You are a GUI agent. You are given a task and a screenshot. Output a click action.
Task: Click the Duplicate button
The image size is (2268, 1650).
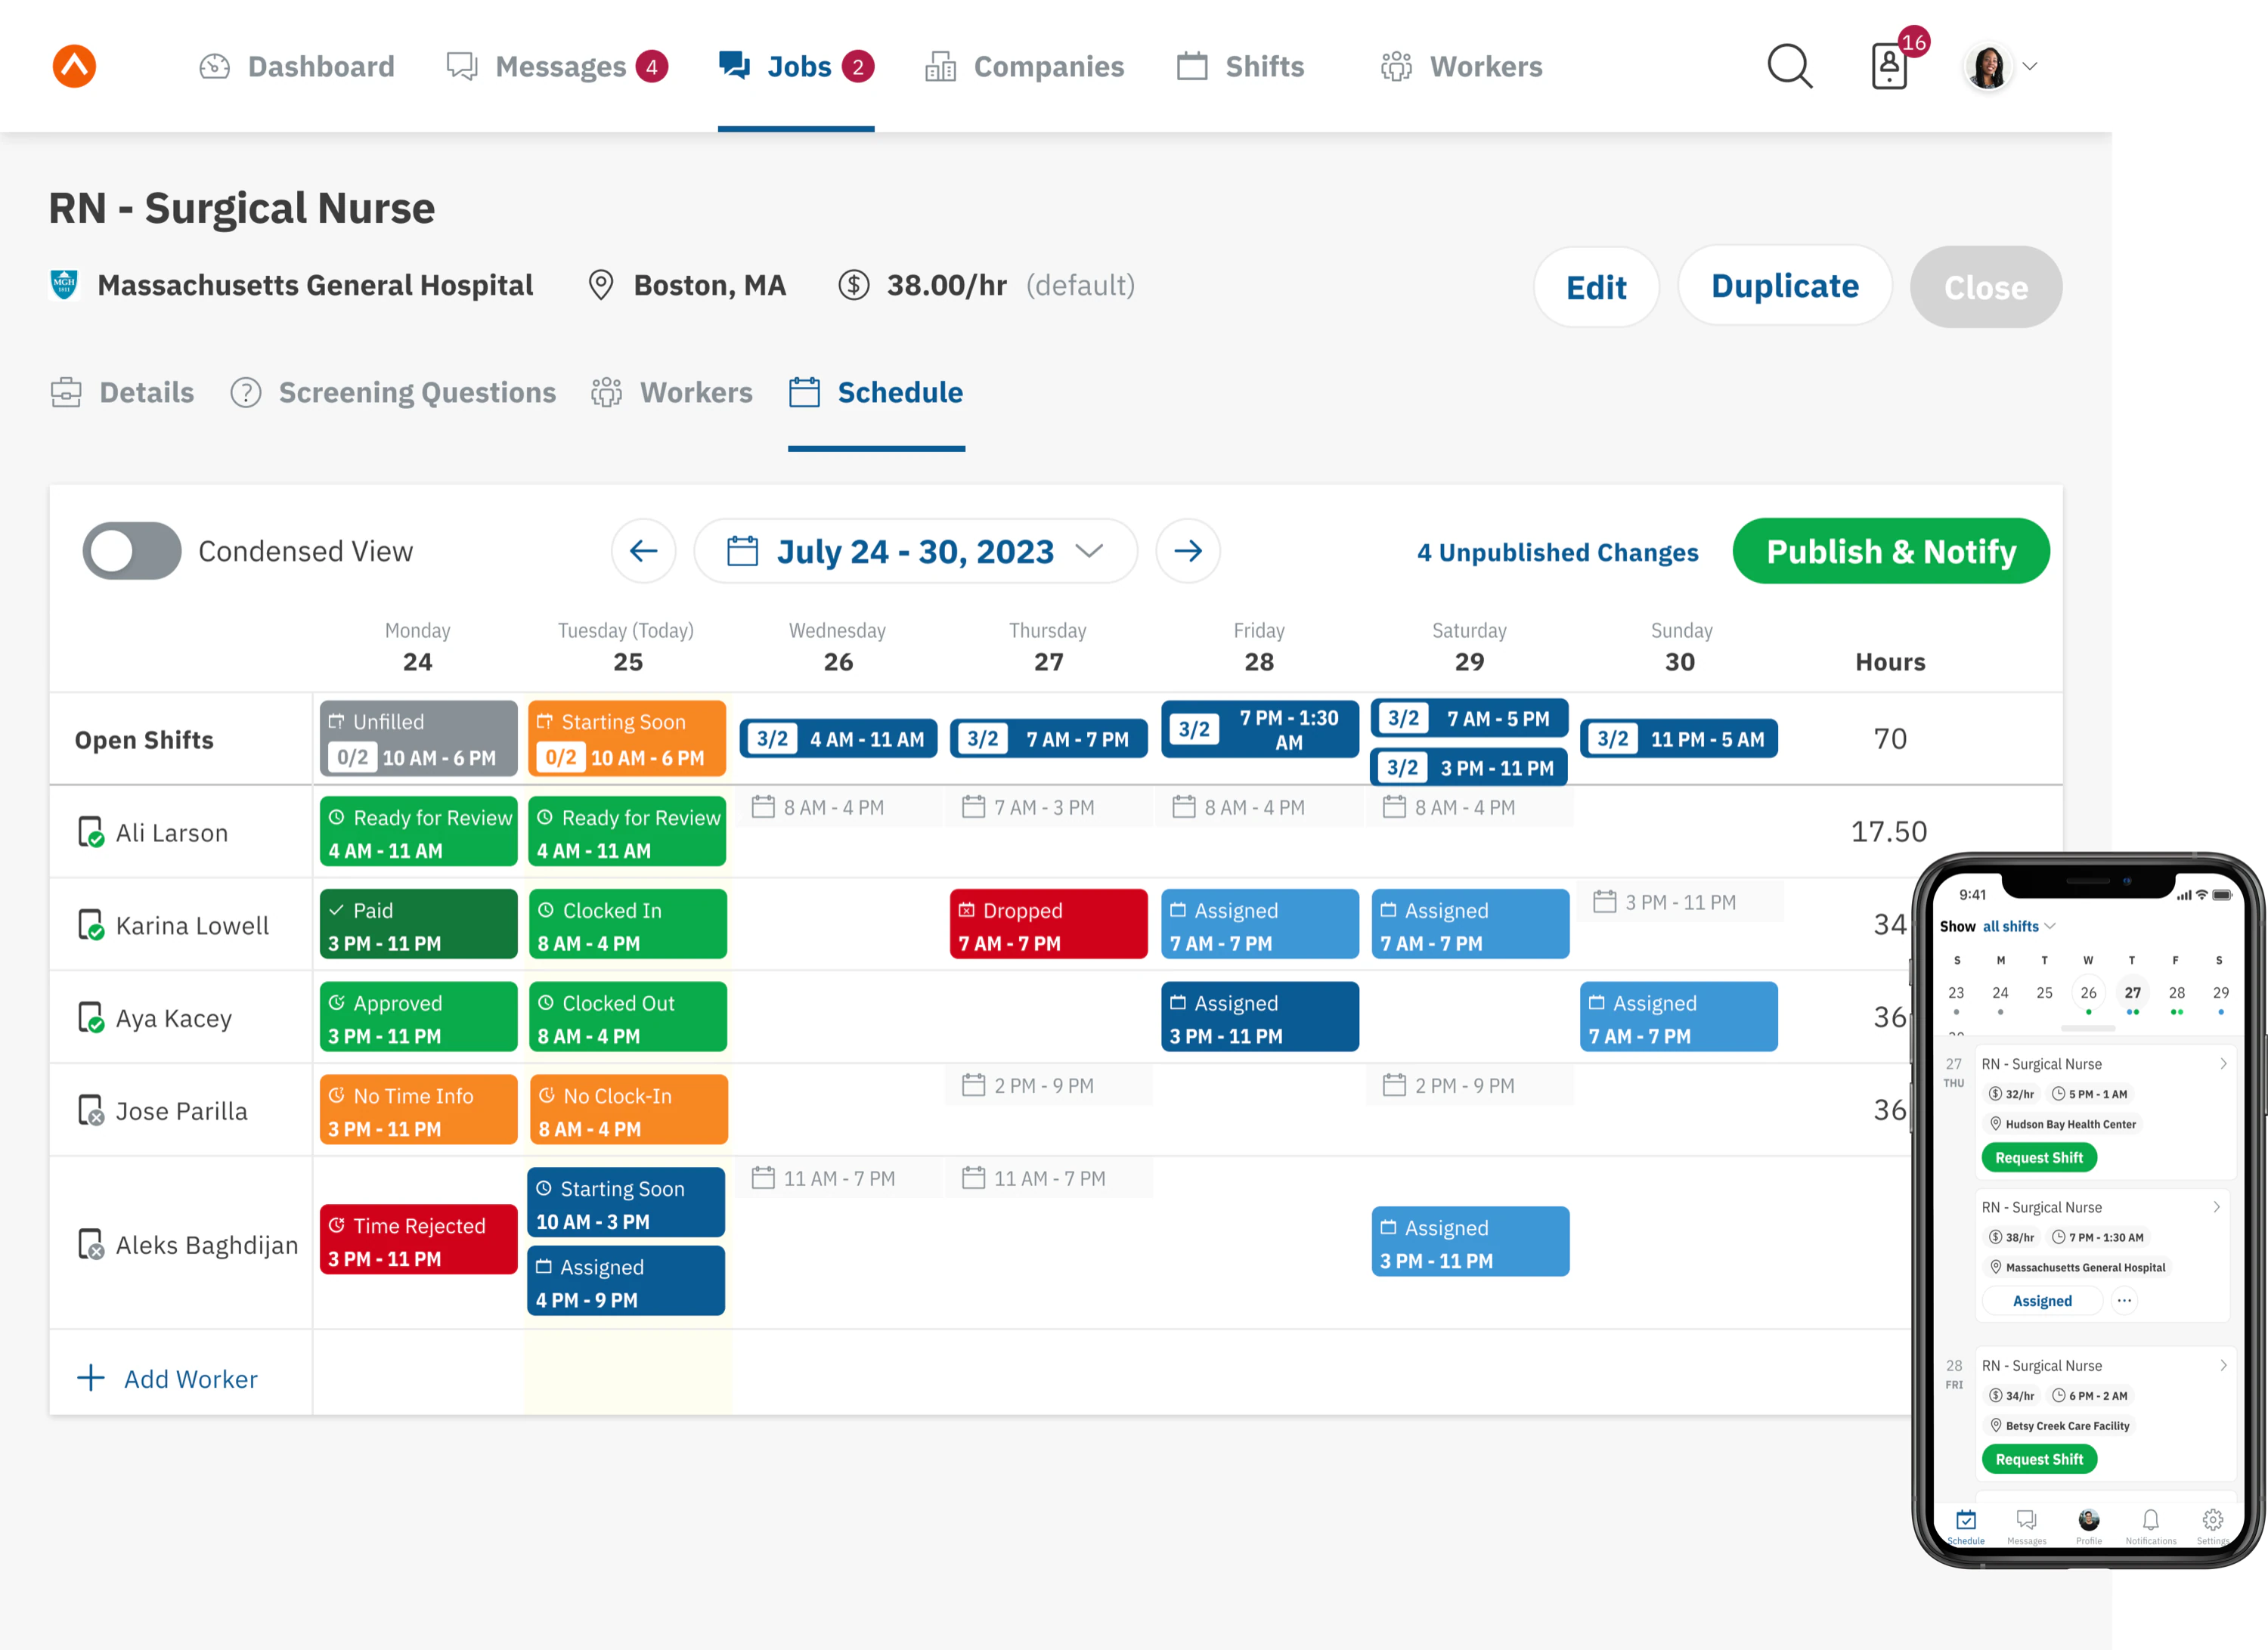tap(1784, 287)
